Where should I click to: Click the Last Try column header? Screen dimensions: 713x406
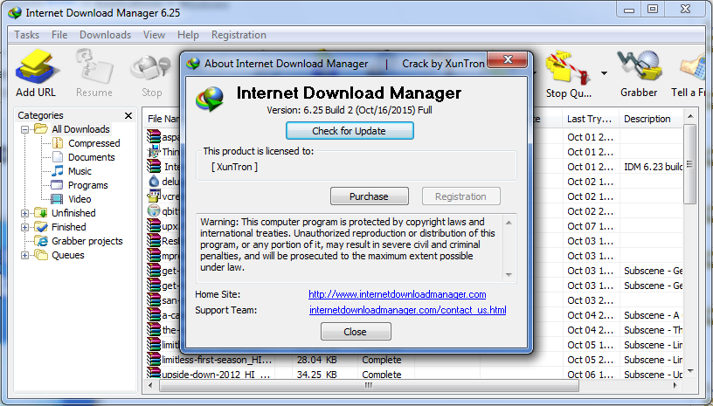tap(590, 119)
